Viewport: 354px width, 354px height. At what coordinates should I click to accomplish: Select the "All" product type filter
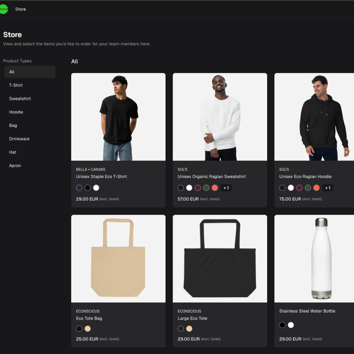click(29, 72)
